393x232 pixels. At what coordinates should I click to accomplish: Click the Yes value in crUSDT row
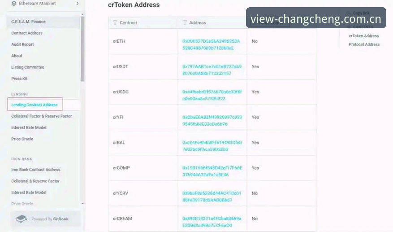tap(255, 66)
